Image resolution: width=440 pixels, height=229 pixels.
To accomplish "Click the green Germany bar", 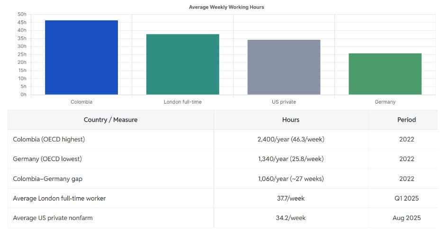I will pyautogui.click(x=385, y=74).
